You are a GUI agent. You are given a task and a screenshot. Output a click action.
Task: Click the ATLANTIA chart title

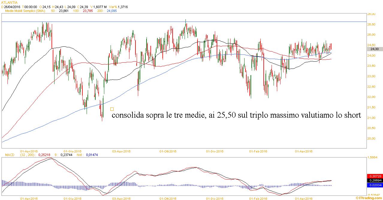pyautogui.click(x=9, y=2)
